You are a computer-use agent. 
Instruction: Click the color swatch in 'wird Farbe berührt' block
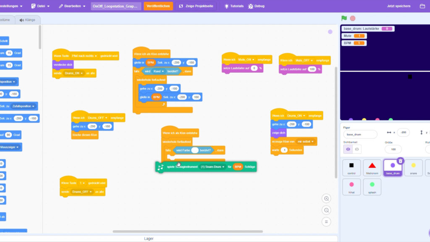(195, 150)
